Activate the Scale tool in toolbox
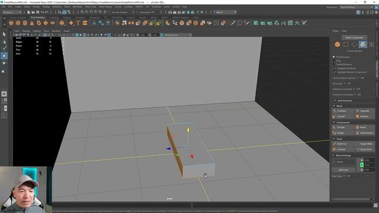The width and height of the screenshot is (379, 213). [x=4, y=71]
